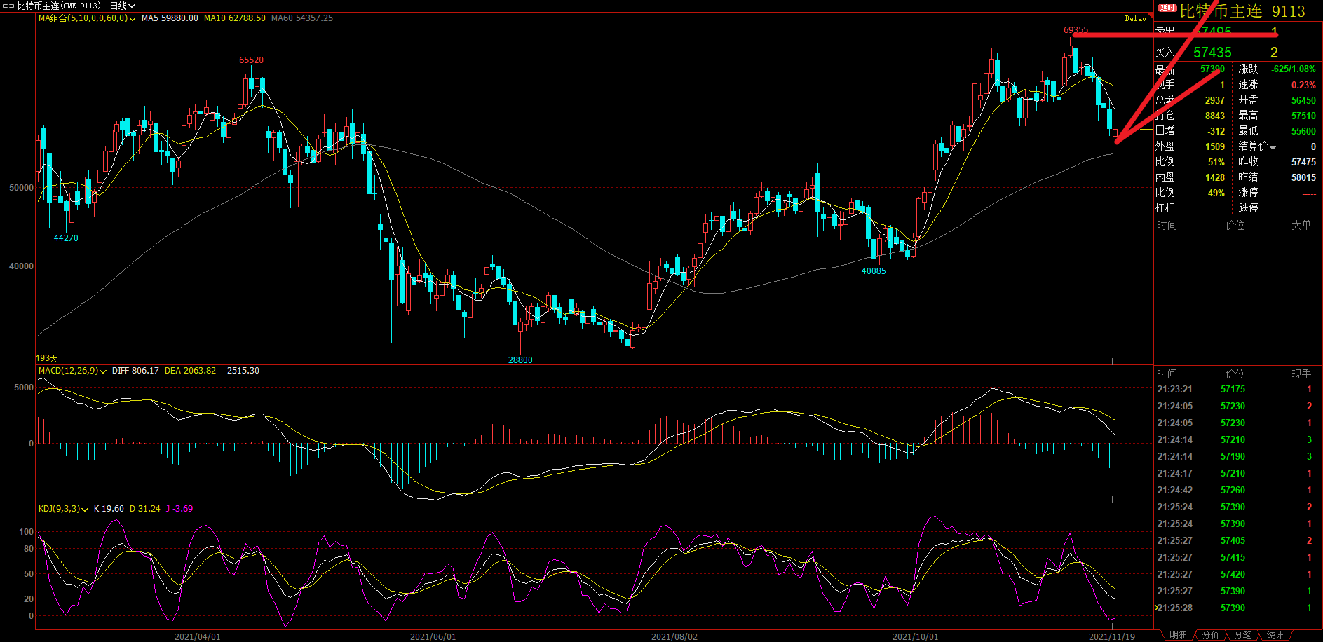
Task: Click the 28800 low price label
Action: tap(520, 360)
